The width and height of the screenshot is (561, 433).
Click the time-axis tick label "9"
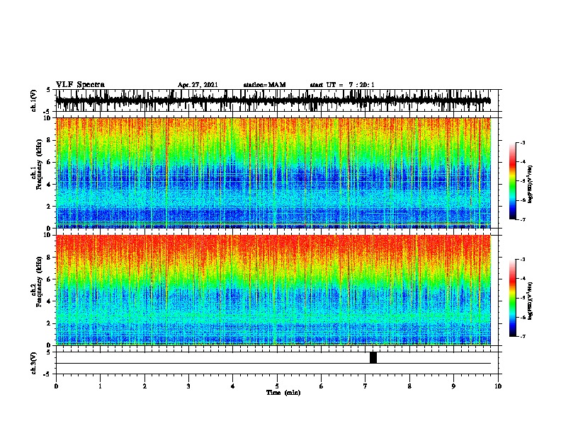[453, 386]
